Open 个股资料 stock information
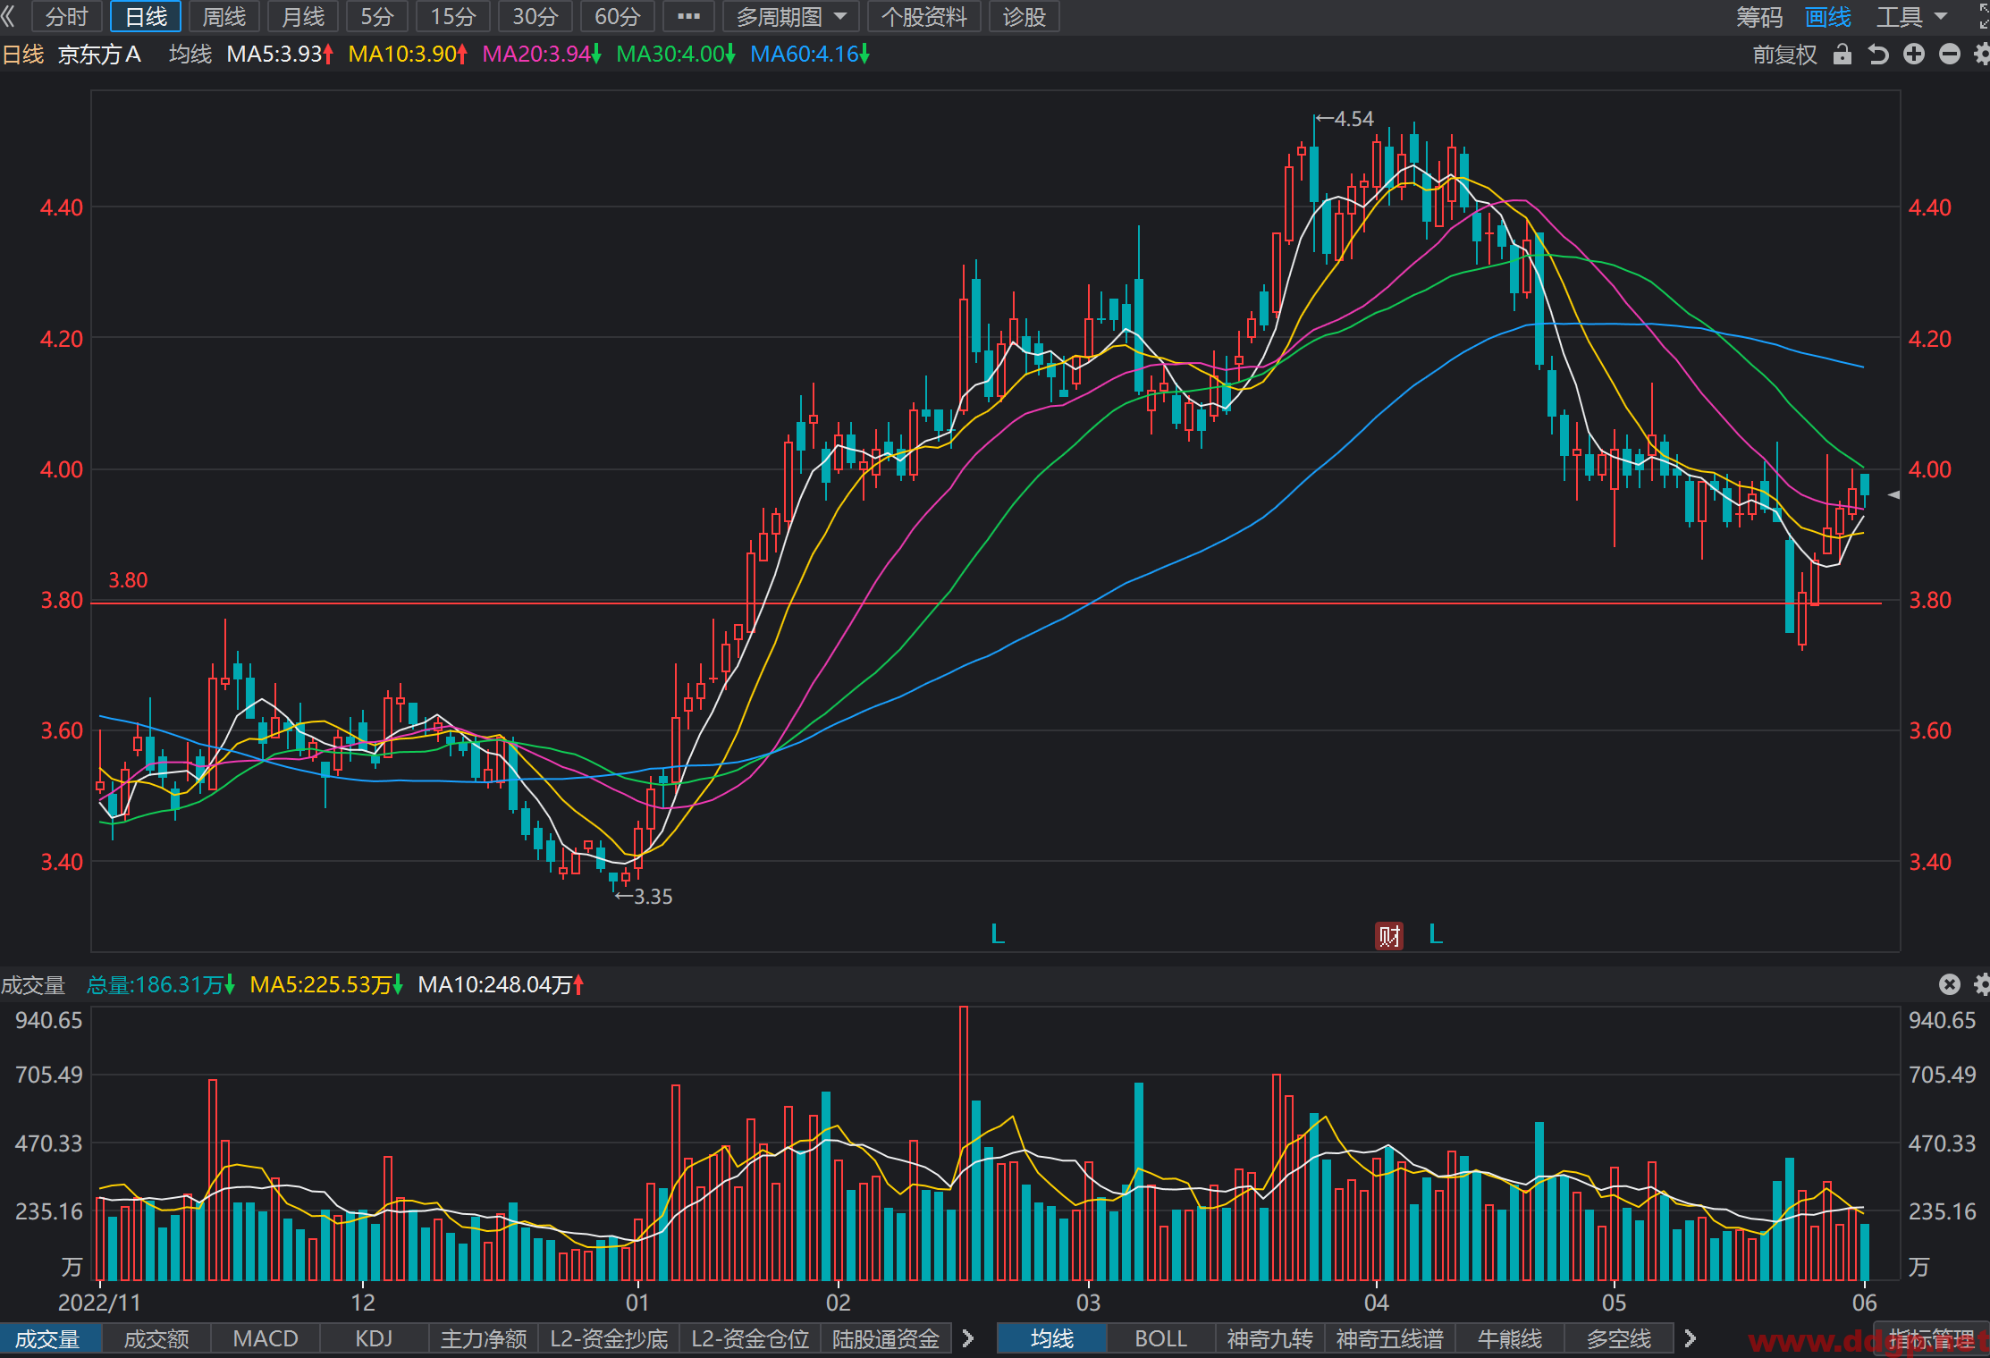The width and height of the screenshot is (1990, 1358). pyautogui.click(x=923, y=17)
